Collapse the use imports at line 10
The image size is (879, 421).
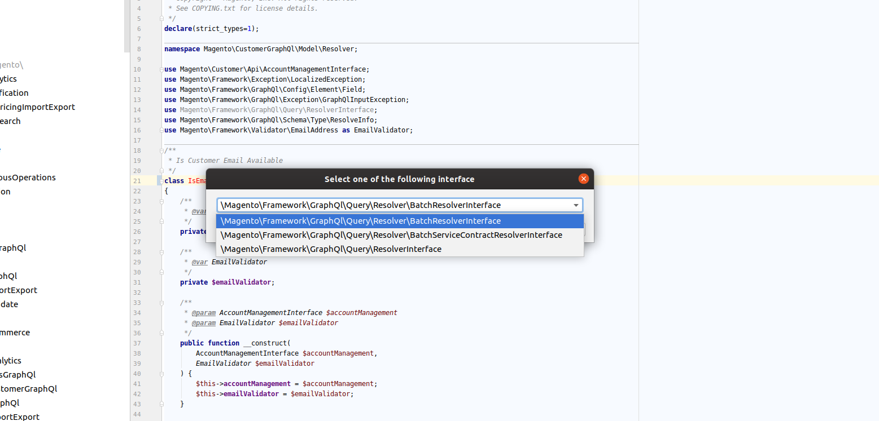pos(161,69)
